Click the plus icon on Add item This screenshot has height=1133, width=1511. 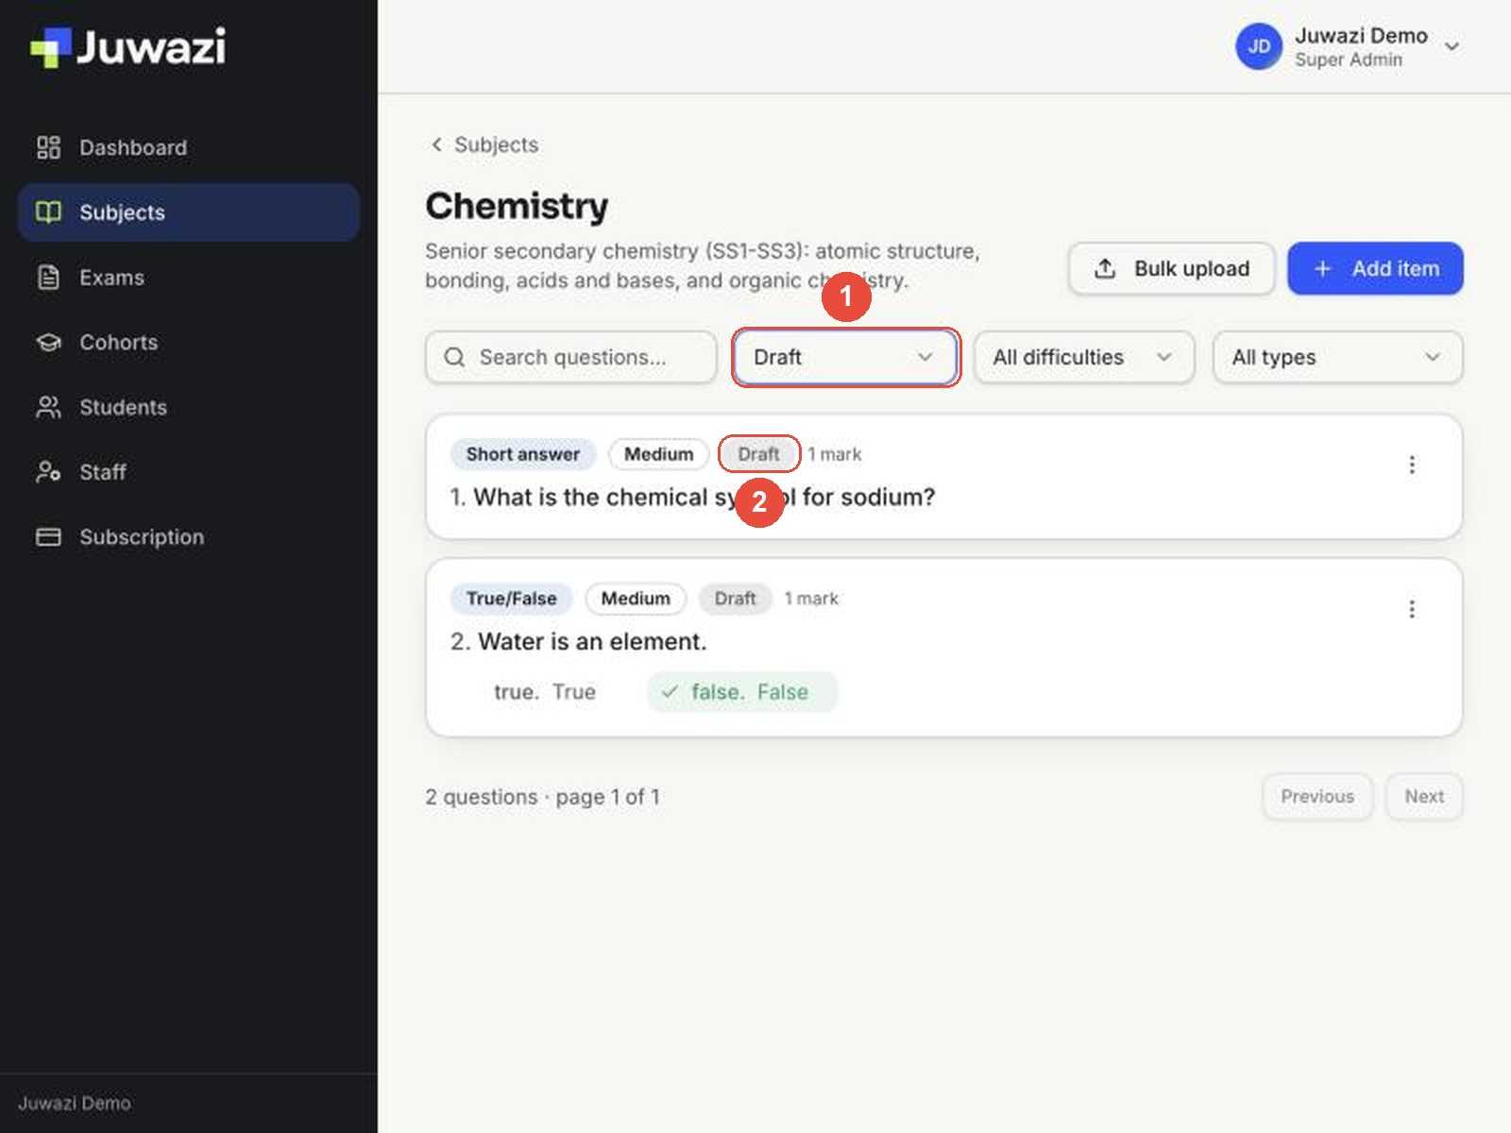click(1322, 269)
